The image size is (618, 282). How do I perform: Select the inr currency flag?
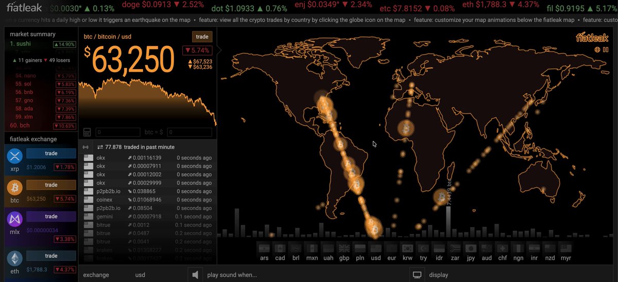coord(534,248)
